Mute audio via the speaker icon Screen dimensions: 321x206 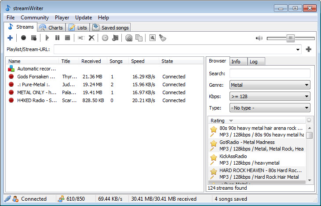[x=259, y=38]
